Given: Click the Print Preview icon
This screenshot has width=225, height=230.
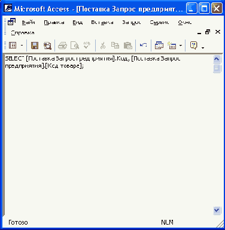Looking at the screenshot, I should point(75,46).
